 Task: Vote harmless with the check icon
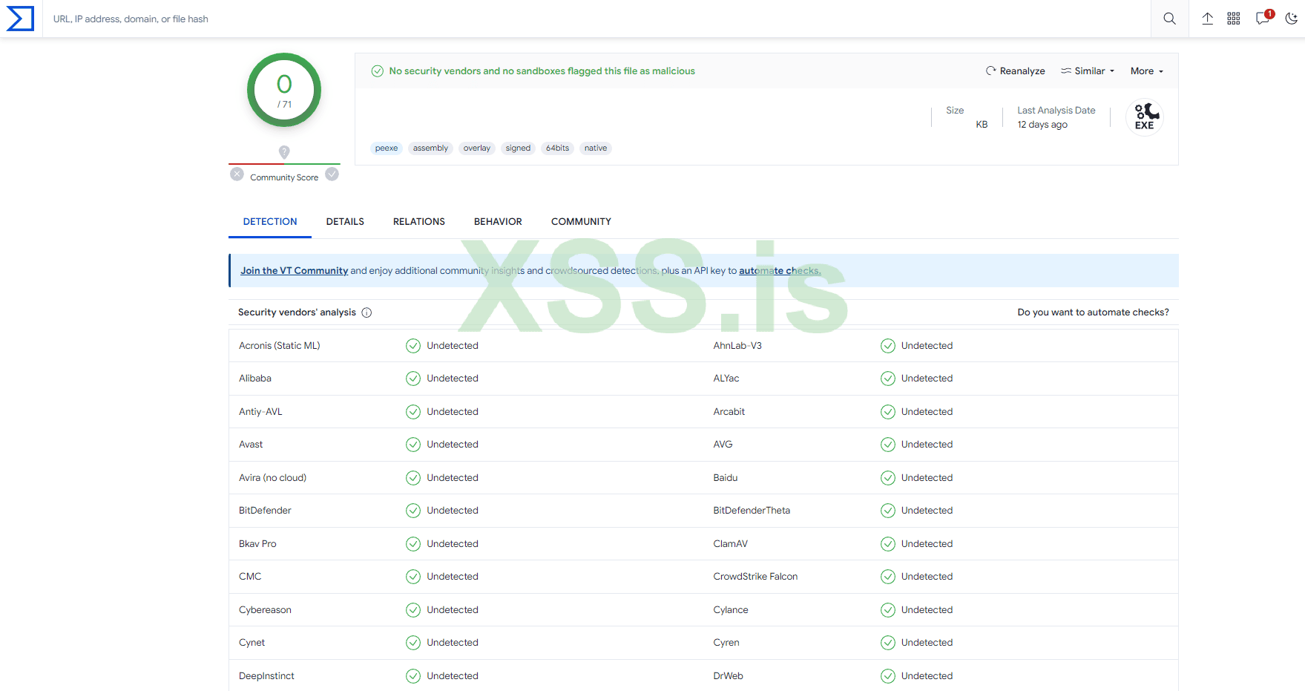[x=332, y=174]
